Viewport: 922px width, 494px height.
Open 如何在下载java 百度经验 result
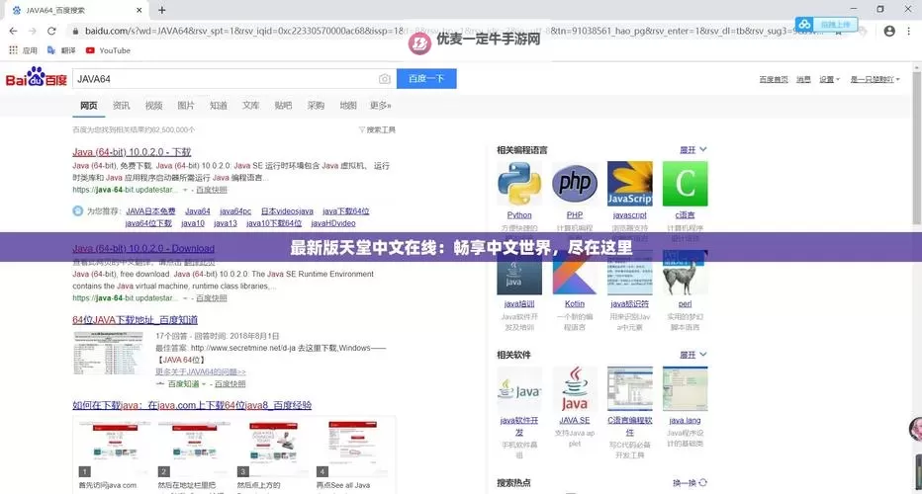pyautogui.click(x=192, y=405)
